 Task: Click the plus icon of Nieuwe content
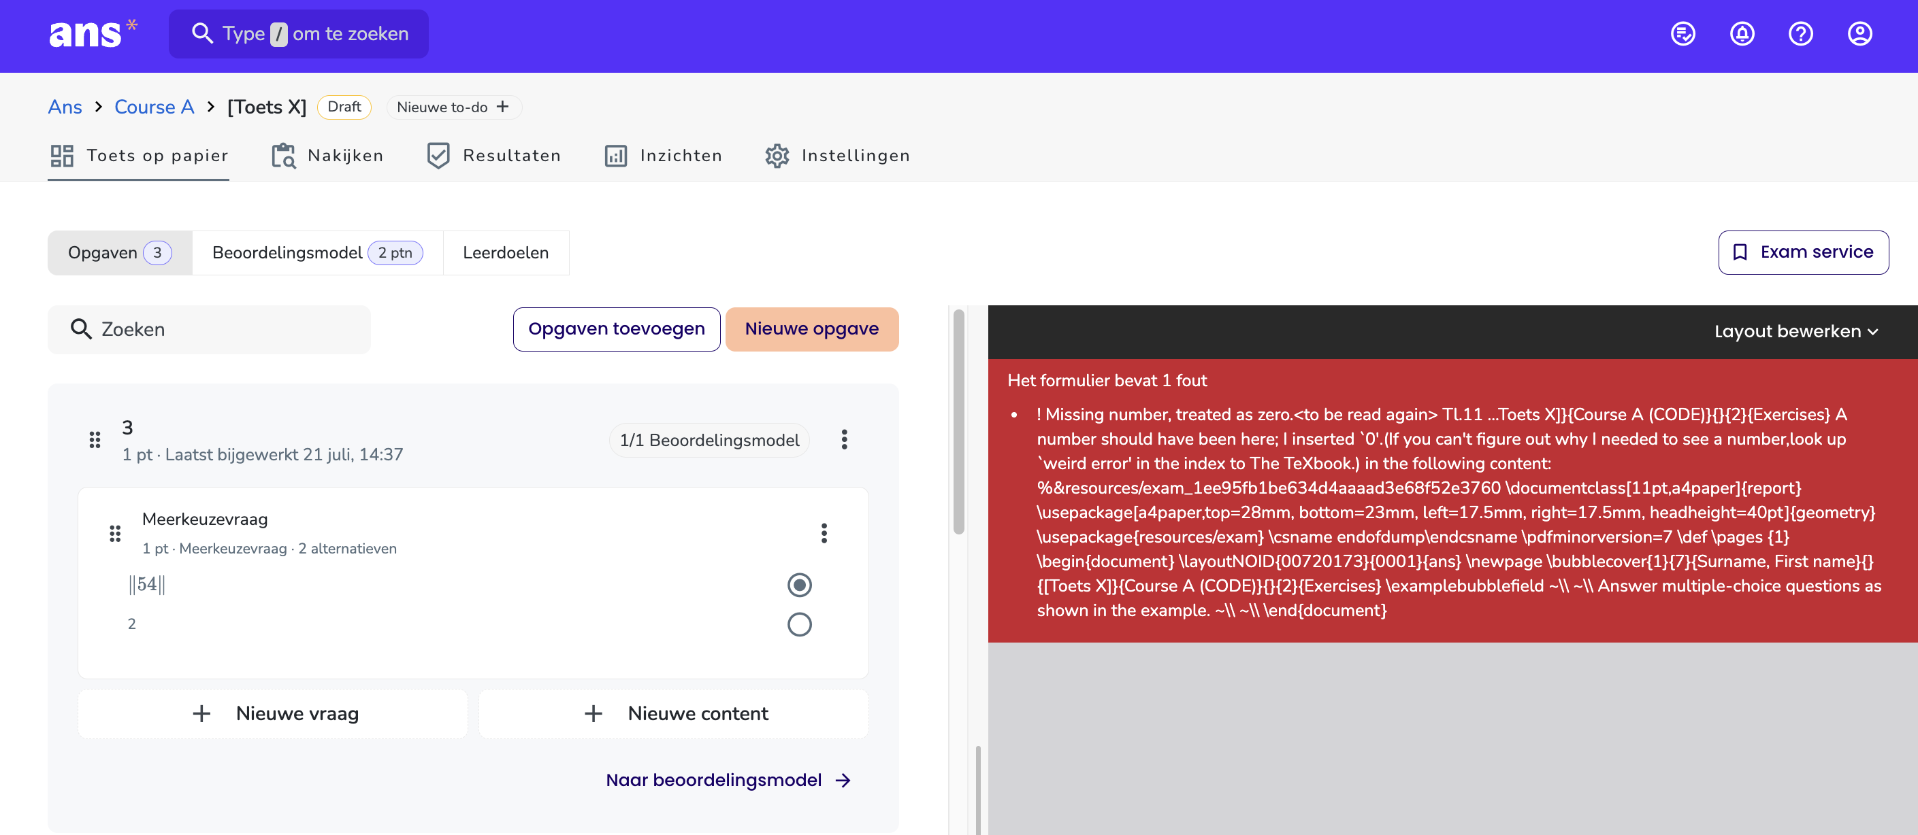[593, 714]
